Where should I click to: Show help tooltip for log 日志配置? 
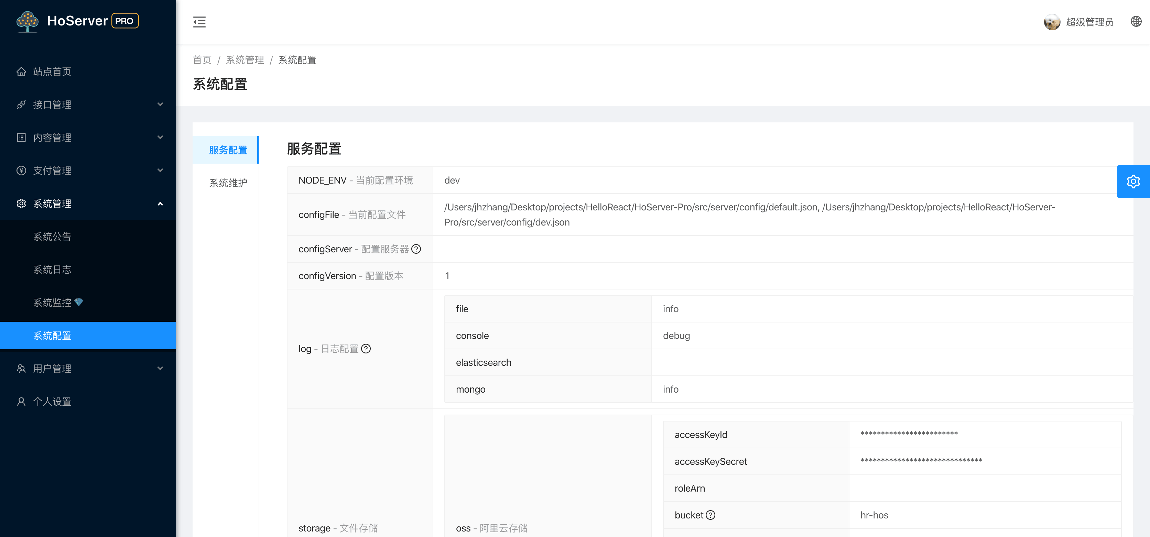366,349
